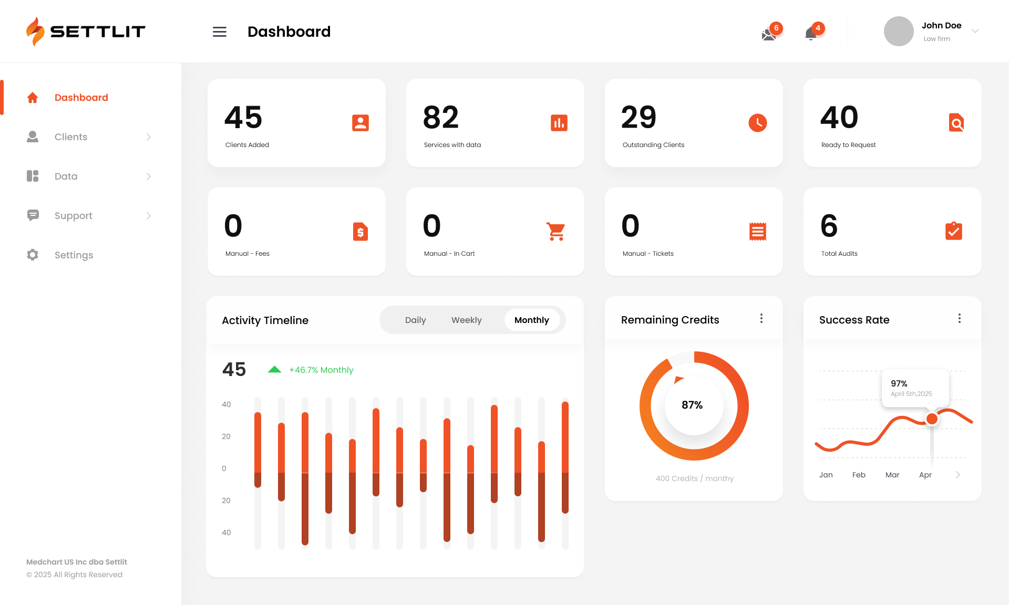Switch Activity Timeline to Daily view
Screen dimensions: 1009x605
(415, 320)
